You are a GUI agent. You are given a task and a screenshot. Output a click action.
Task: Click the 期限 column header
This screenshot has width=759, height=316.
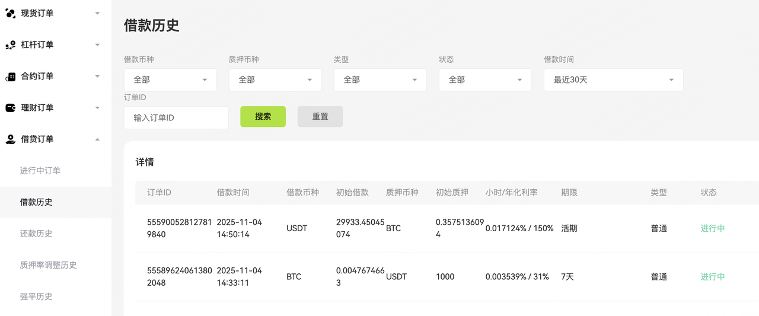click(x=569, y=193)
